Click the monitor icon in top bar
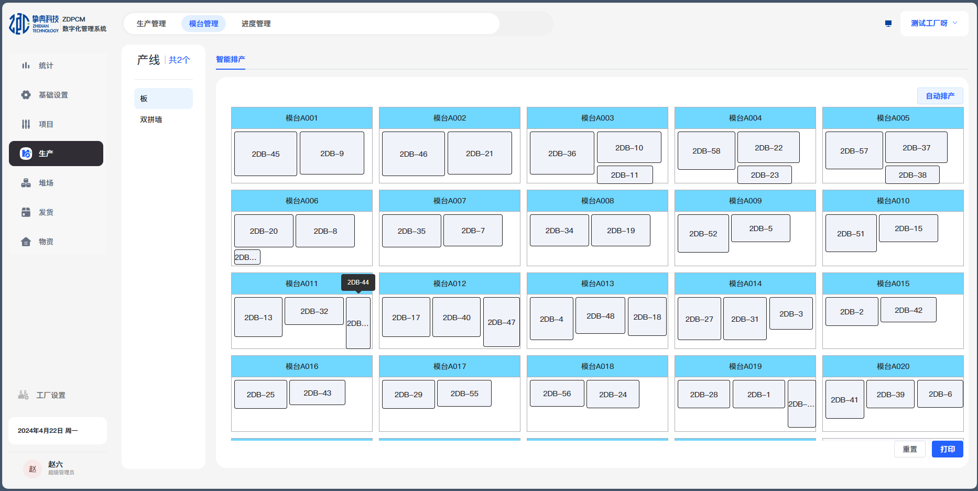This screenshot has height=491, width=978. [x=888, y=24]
